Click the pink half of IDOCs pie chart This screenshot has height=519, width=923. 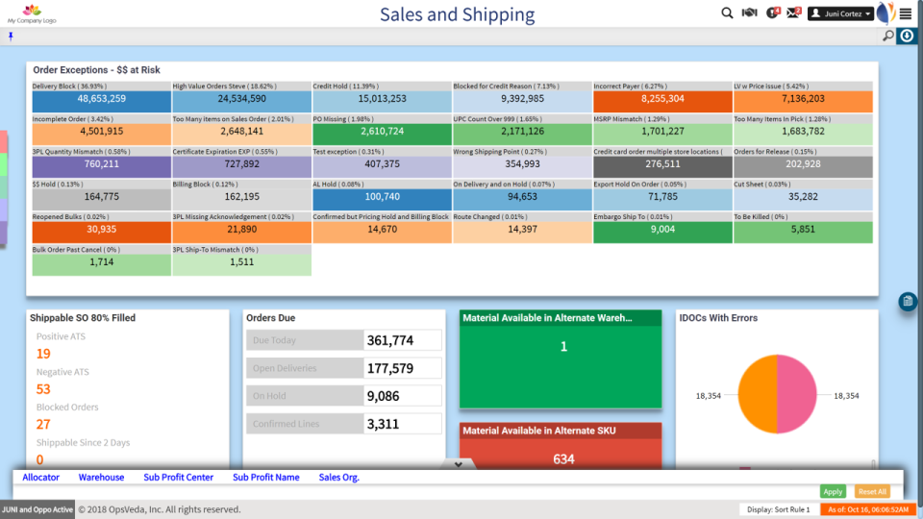tap(797, 394)
